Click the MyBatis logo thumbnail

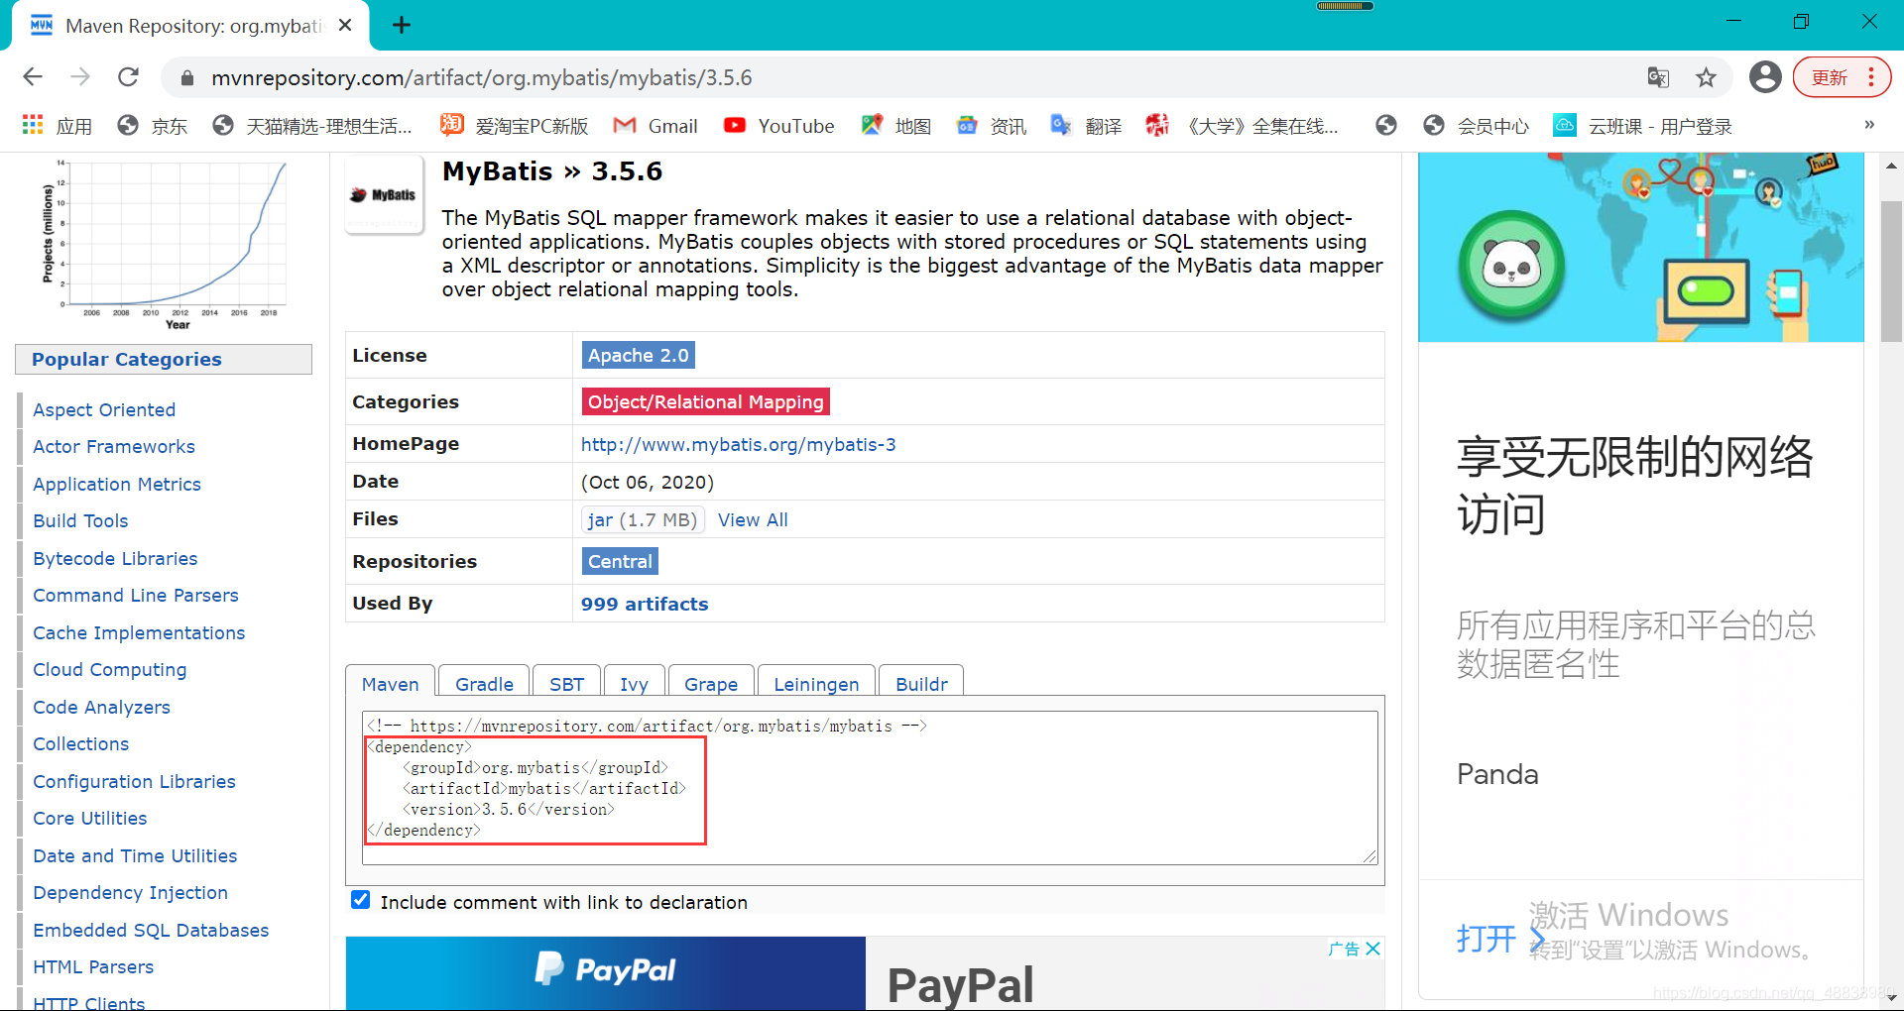pyautogui.click(x=384, y=194)
